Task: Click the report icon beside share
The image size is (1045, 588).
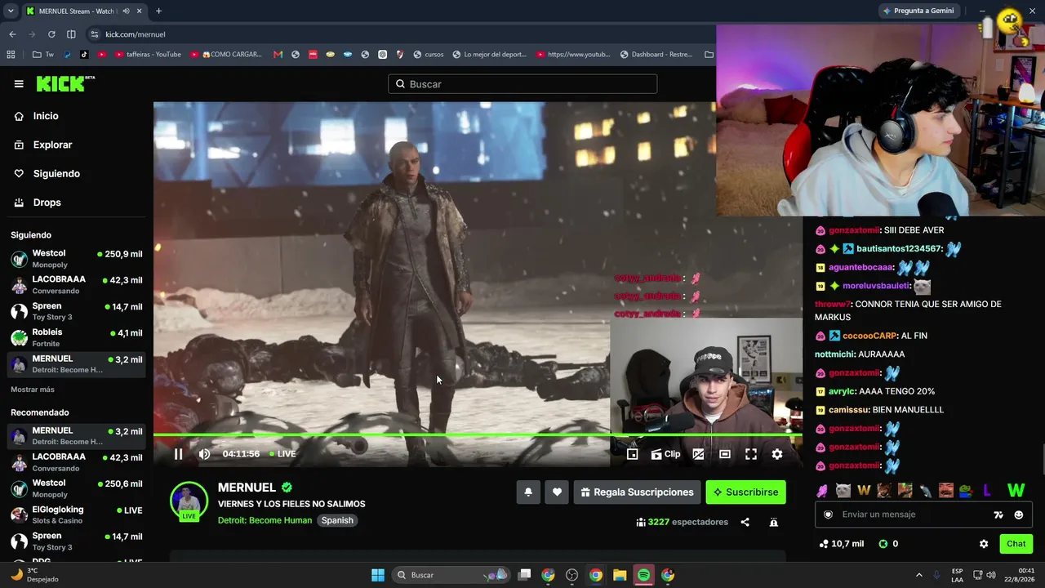Action: 773,522
